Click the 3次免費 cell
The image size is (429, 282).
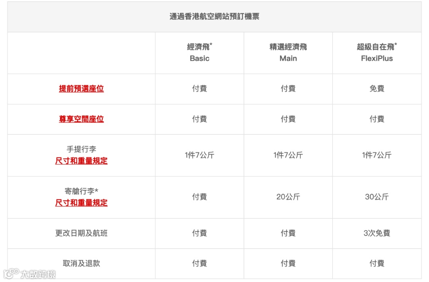coord(377,233)
